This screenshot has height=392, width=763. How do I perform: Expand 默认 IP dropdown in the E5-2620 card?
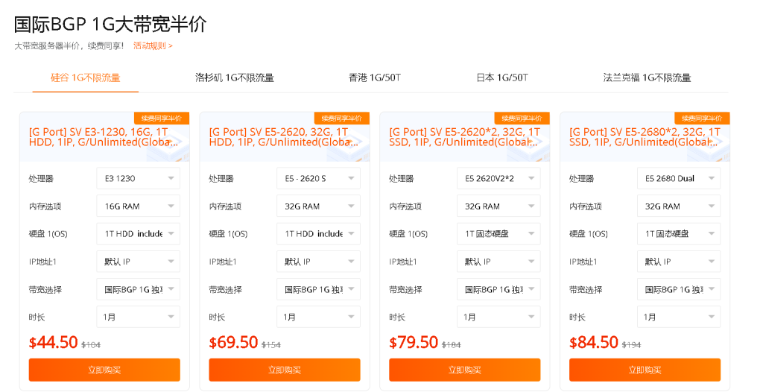318,262
